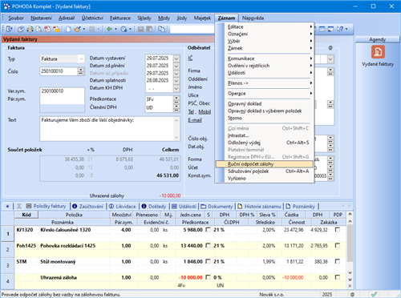Click the new blank document icon
Viewport: 401px width, 298px height.
(x=68, y=29)
